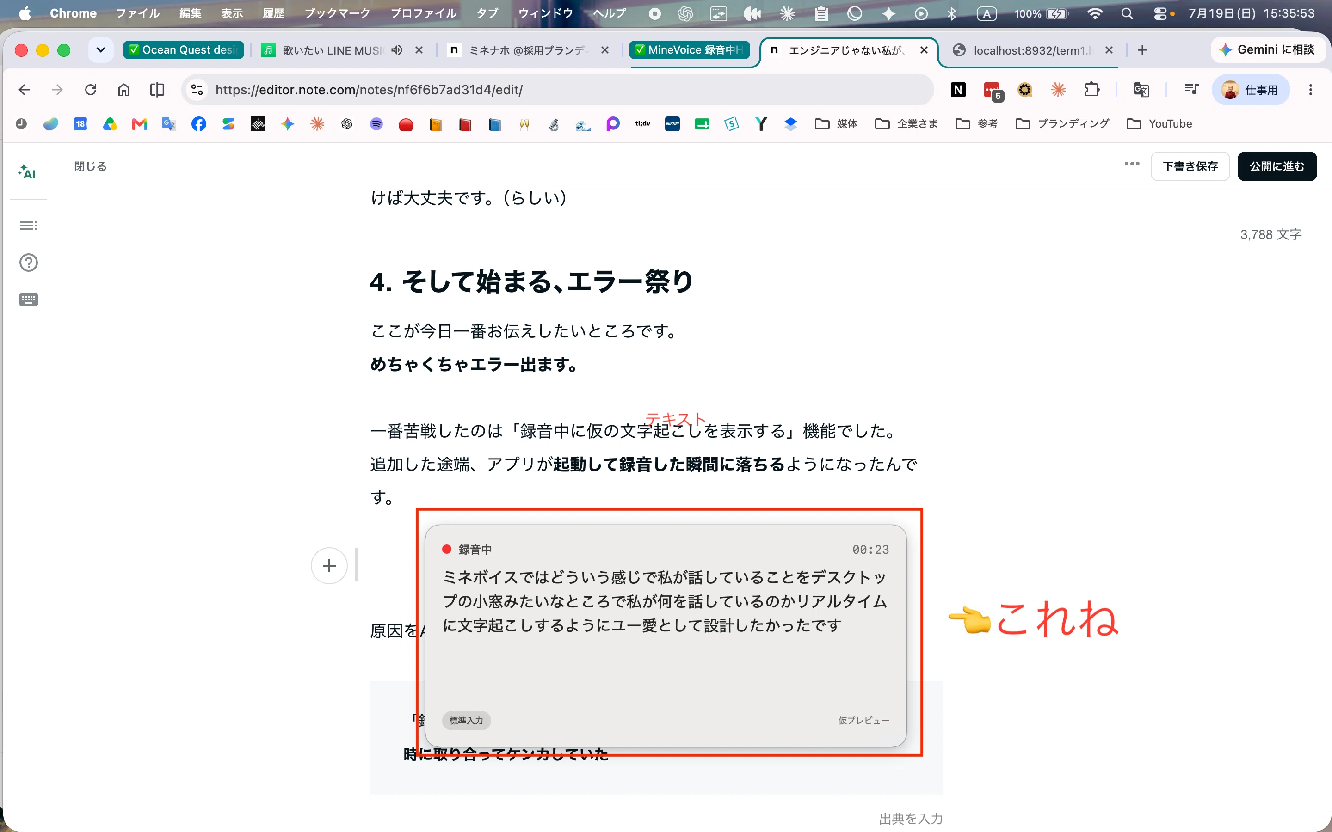Open Facebook bookmark icon

pyautogui.click(x=199, y=124)
